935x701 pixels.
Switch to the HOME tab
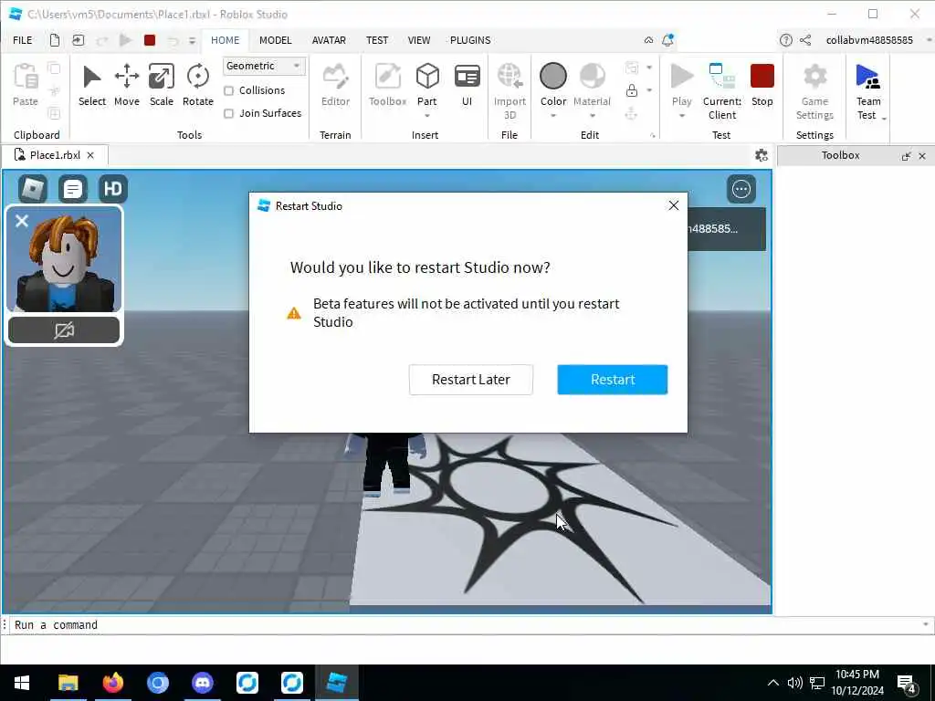225,40
